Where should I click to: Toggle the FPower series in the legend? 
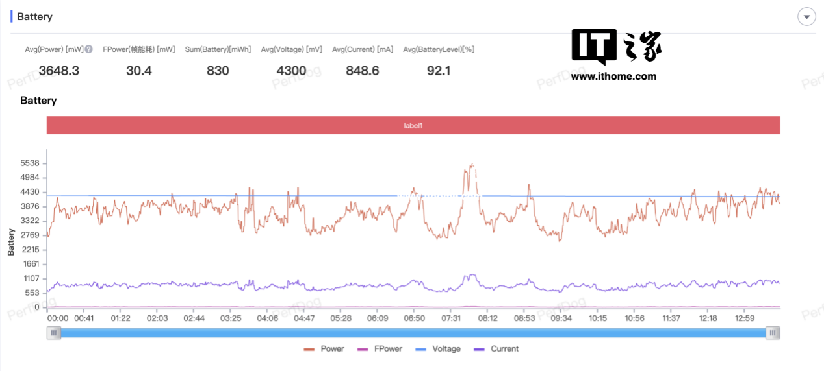click(380, 349)
